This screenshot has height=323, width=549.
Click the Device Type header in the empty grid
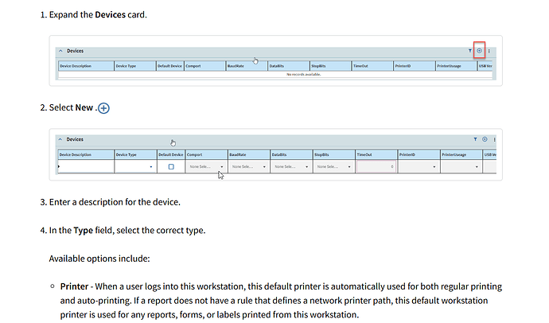tap(134, 66)
